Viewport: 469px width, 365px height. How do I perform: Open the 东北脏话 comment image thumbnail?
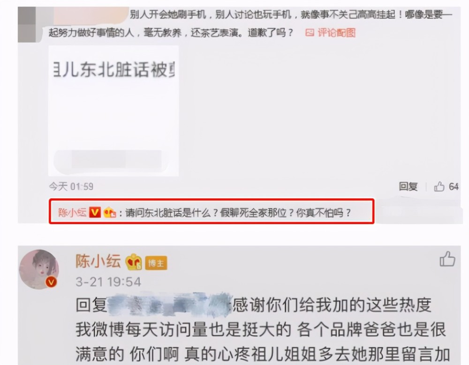[113, 110]
